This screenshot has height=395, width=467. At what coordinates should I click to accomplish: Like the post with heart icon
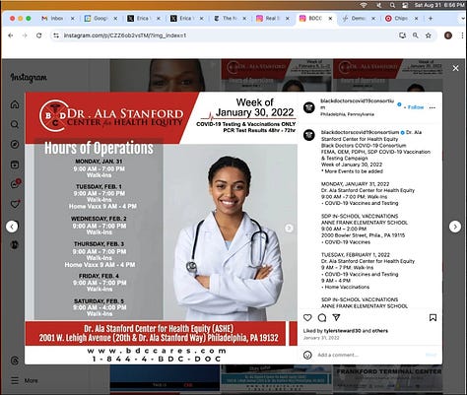click(x=307, y=317)
